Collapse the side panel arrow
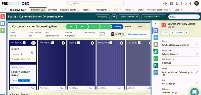 tap(156, 24)
